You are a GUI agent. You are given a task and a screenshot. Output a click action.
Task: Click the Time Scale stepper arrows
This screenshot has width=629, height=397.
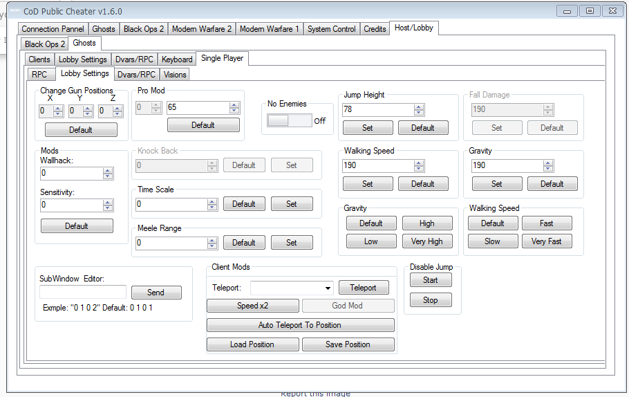pyautogui.click(x=213, y=204)
